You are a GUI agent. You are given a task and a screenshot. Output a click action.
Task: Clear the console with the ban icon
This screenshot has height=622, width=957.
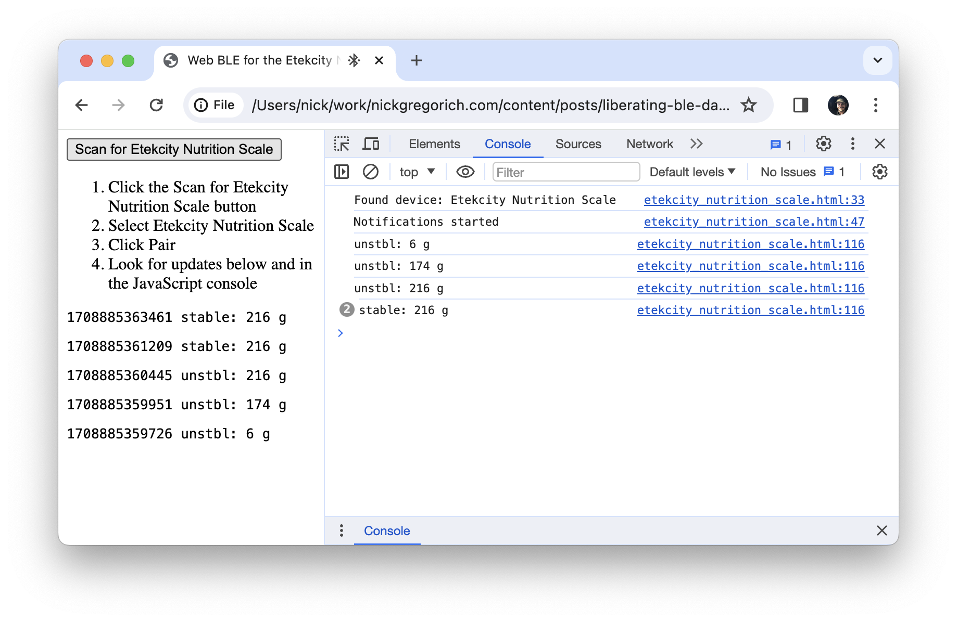click(x=371, y=172)
